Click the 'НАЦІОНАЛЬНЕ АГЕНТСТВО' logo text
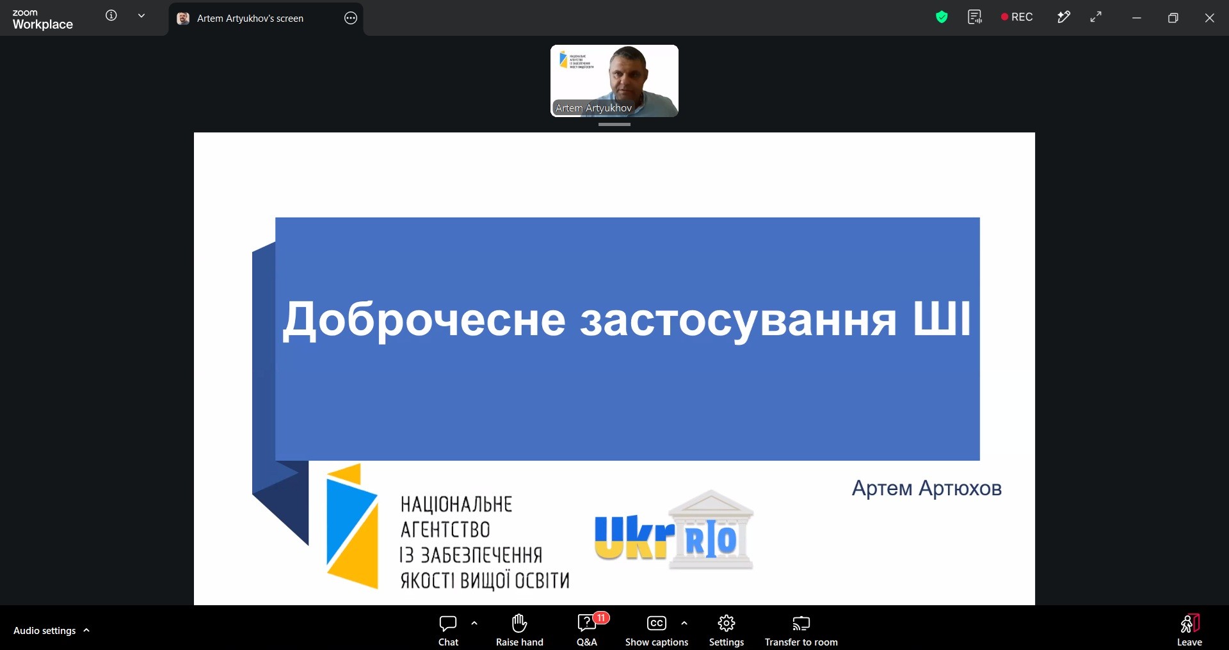 [456, 517]
